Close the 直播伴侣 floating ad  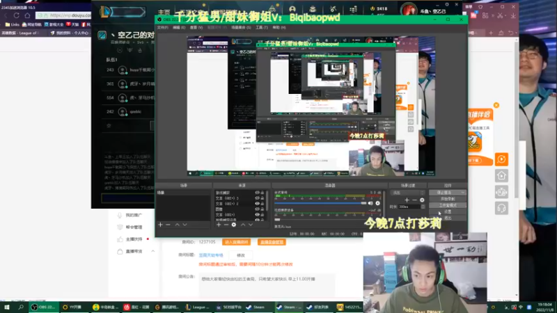tap(496, 106)
